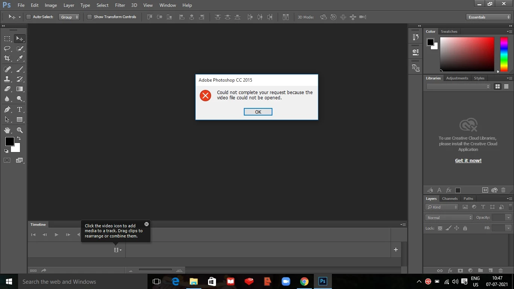The width and height of the screenshot is (514, 289).
Task: Switch to the Swatches tab
Action: tap(449, 32)
